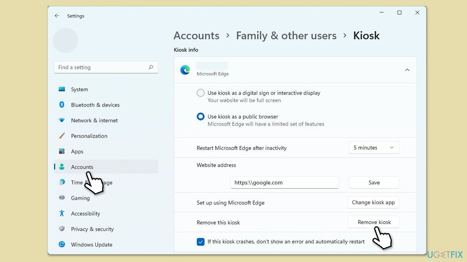Select the Accessibility figure icon
Screen dimensions: 467x262
coord(62,214)
